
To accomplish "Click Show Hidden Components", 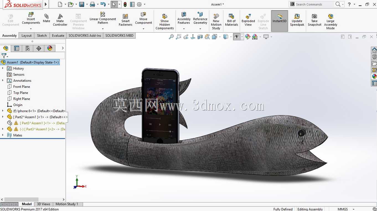I will (x=165, y=21).
